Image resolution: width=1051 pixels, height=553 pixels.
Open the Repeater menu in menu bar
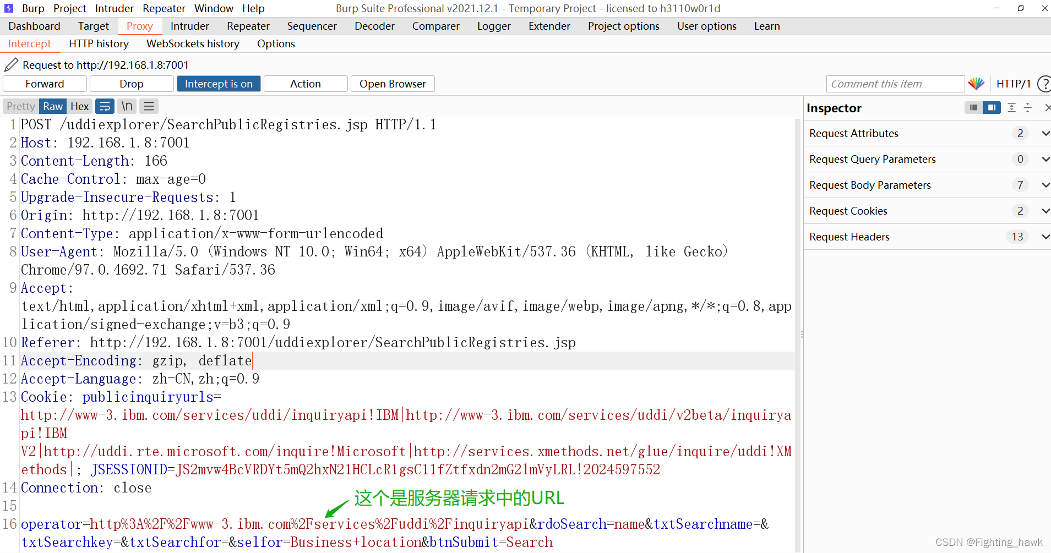point(164,8)
